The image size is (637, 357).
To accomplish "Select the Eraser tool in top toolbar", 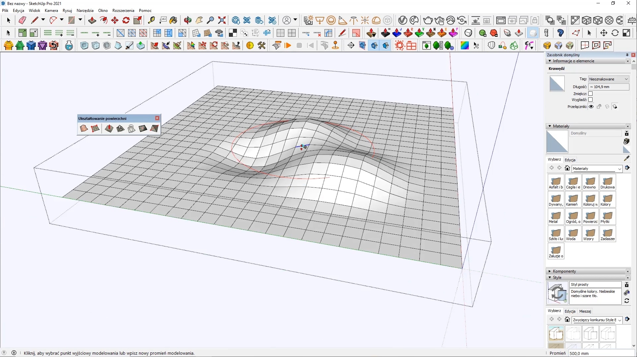I will (22, 21).
